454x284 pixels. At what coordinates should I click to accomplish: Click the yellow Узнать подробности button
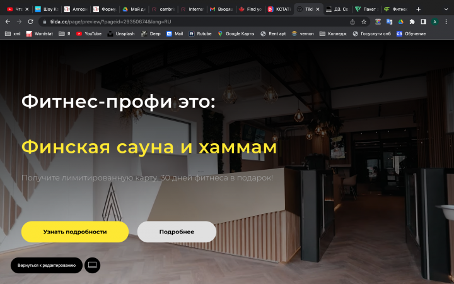pos(75,232)
